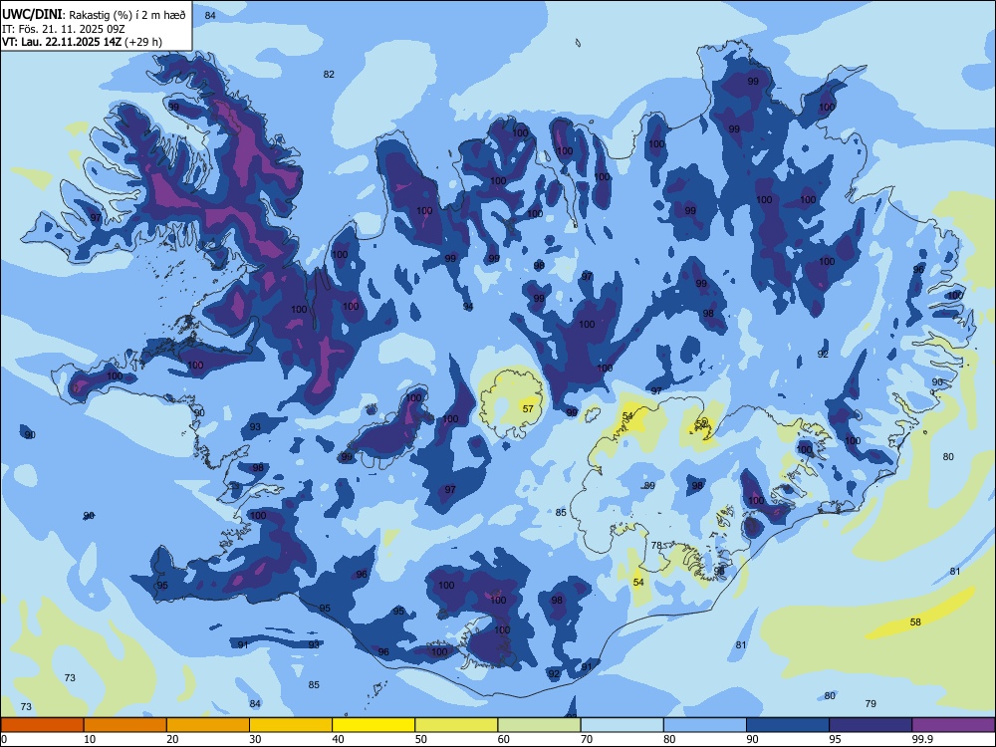Click the purple above-99.9 legend swatch

click(x=953, y=725)
